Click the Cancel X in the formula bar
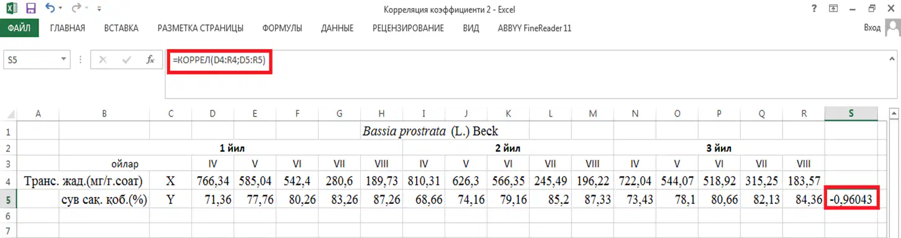This screenshot has height=238, width=901. coord(103,60)
